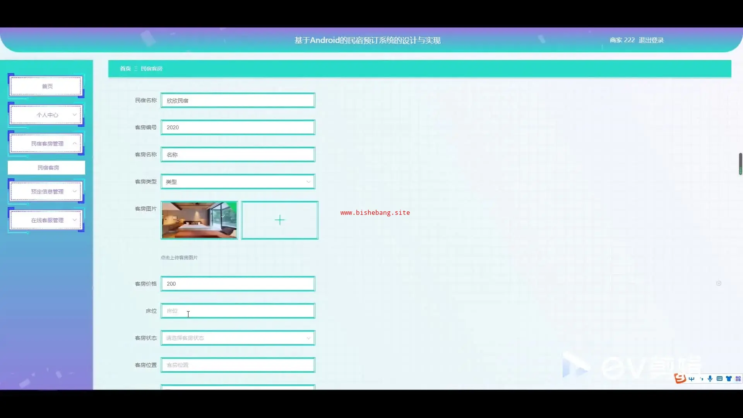The image size is (743, 418).
Task: Click the microphone voice input icon
Action: click(710, 379)
